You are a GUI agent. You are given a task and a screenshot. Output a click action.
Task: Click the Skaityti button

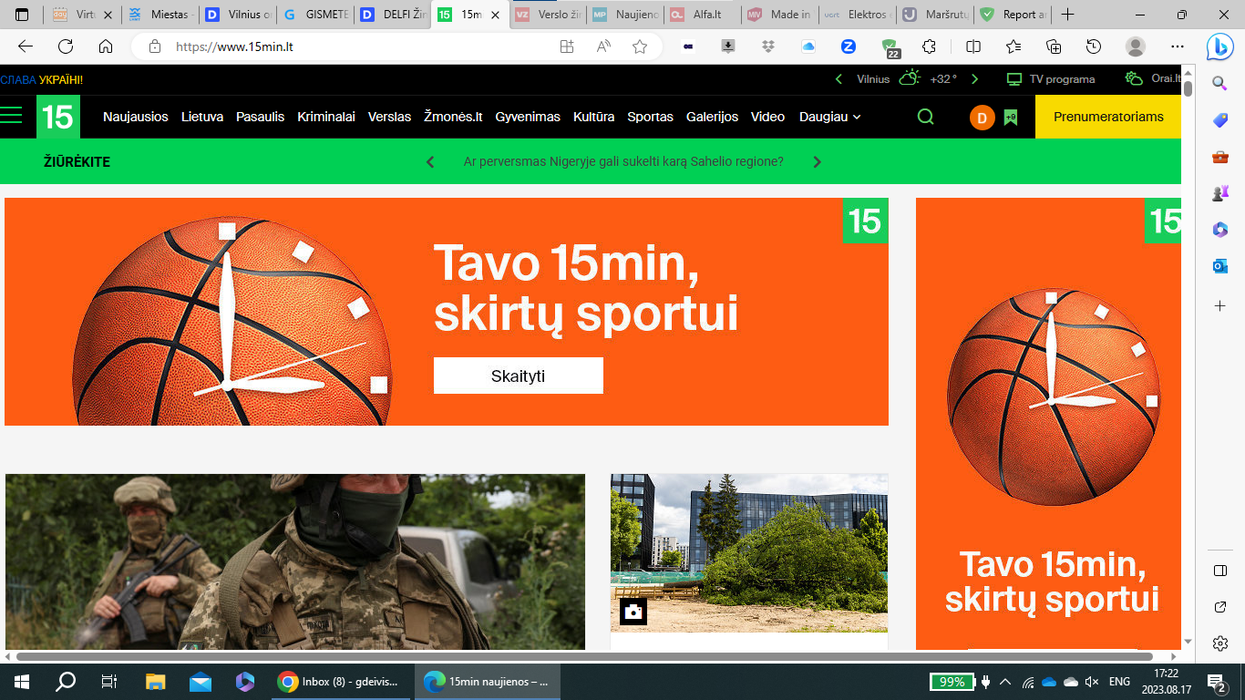[518, 376]
